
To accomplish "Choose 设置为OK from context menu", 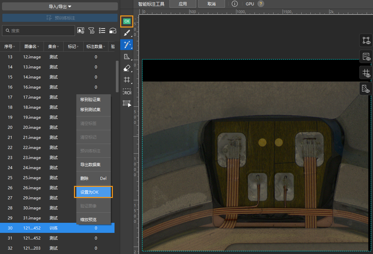I will click(x=93, y=192).
